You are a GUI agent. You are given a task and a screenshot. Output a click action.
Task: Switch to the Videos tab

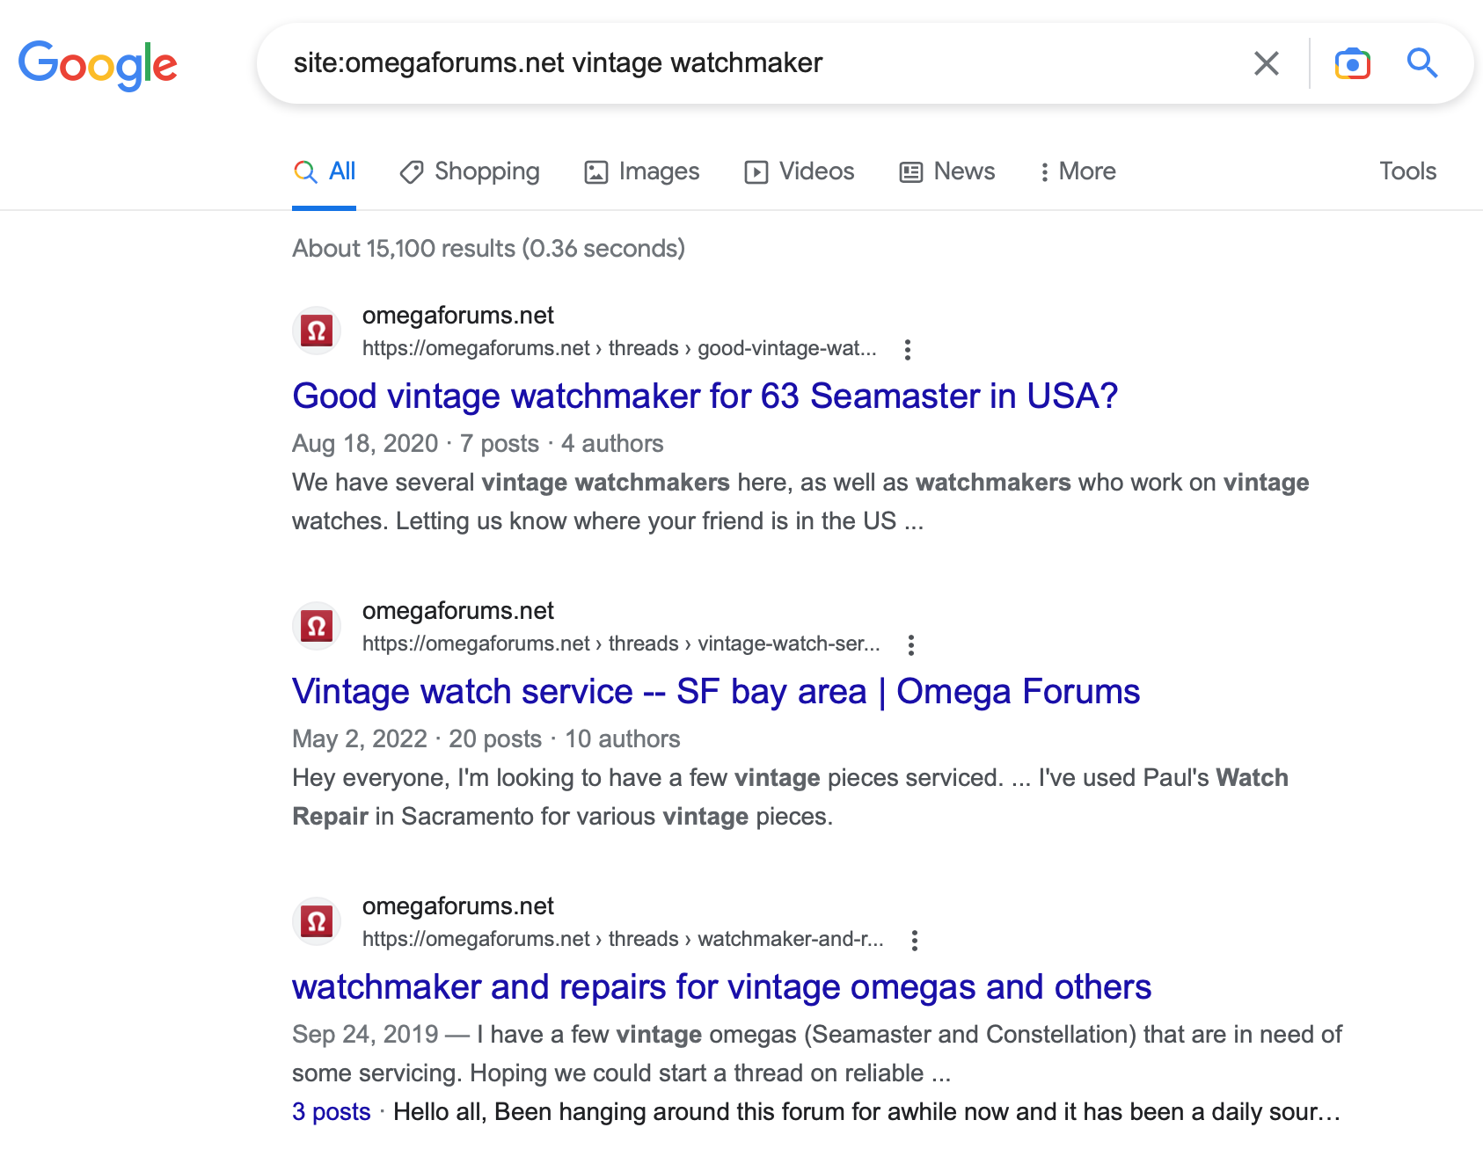click(800, 171)
